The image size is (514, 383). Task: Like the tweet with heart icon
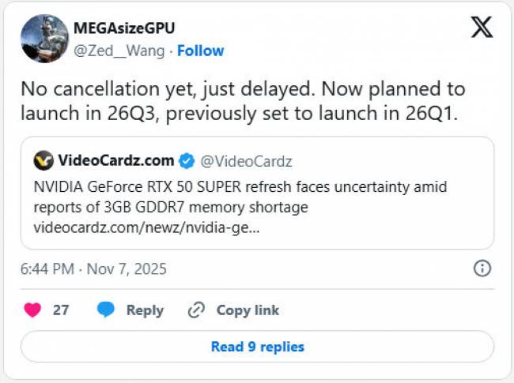pos(32,310)
